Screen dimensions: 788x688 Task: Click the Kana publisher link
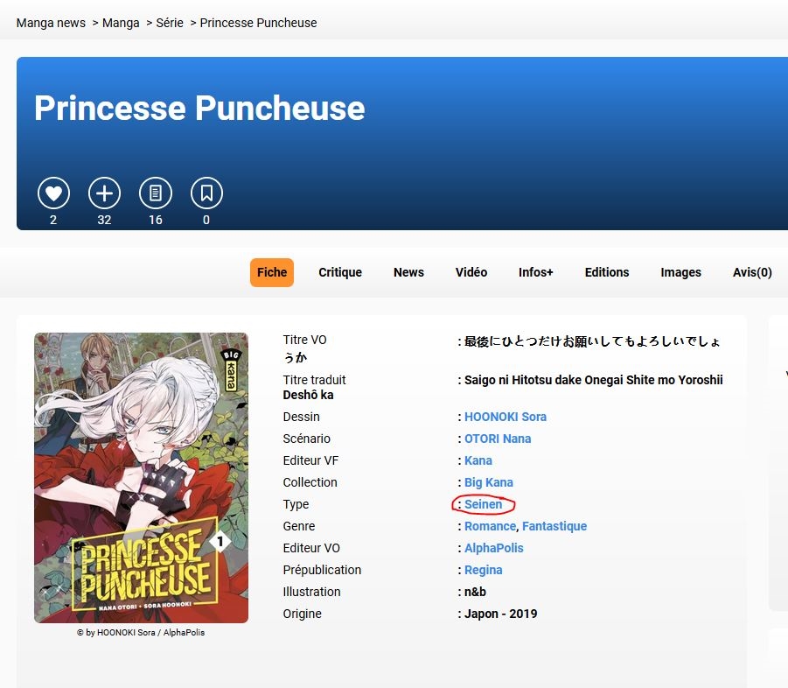coord(478,460)
